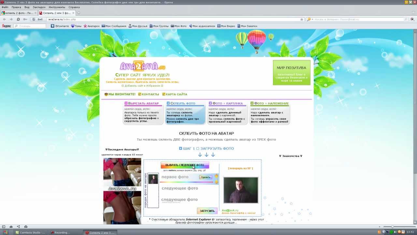Click the Веб site badge in address bar
This screenshot has width=417, height=235.
(38, 19)
